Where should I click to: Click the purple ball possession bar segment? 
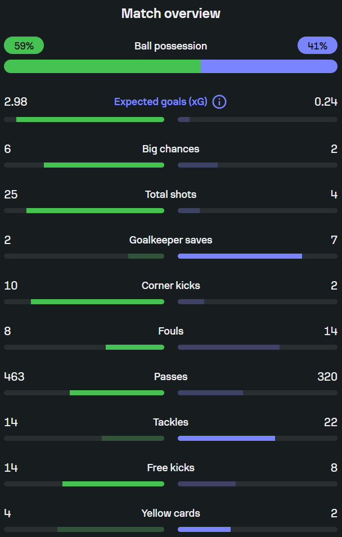[x=269, y=66]
